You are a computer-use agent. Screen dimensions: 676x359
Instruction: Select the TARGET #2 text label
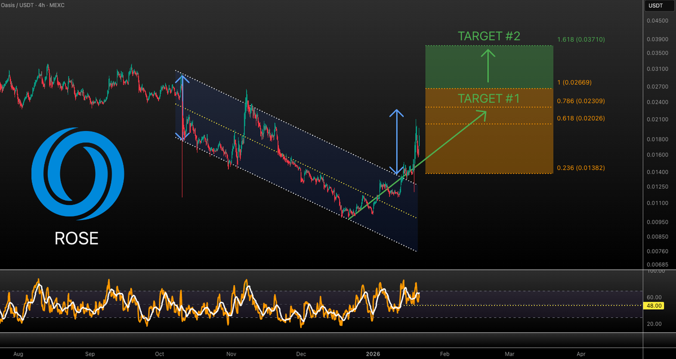(489, 36)
